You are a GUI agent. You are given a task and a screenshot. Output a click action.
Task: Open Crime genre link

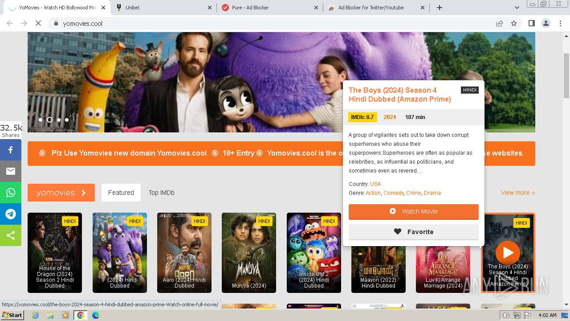click(x=414, y=193)
